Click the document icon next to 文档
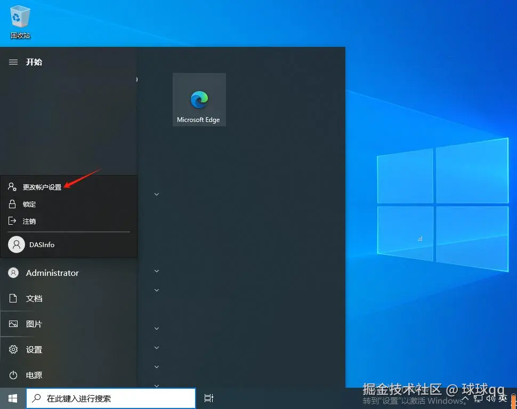517x409 pixels. (13, 298)
